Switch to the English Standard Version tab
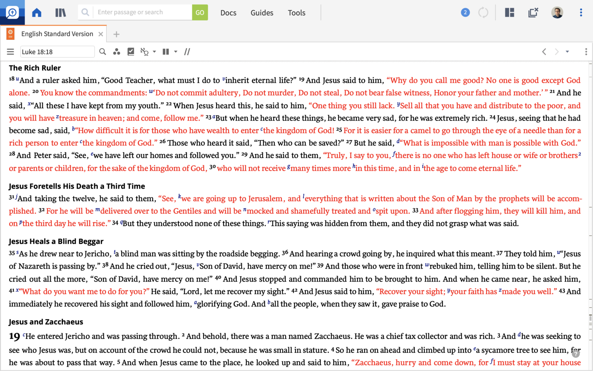Viewport: 593px width, 371px height. 57,34
